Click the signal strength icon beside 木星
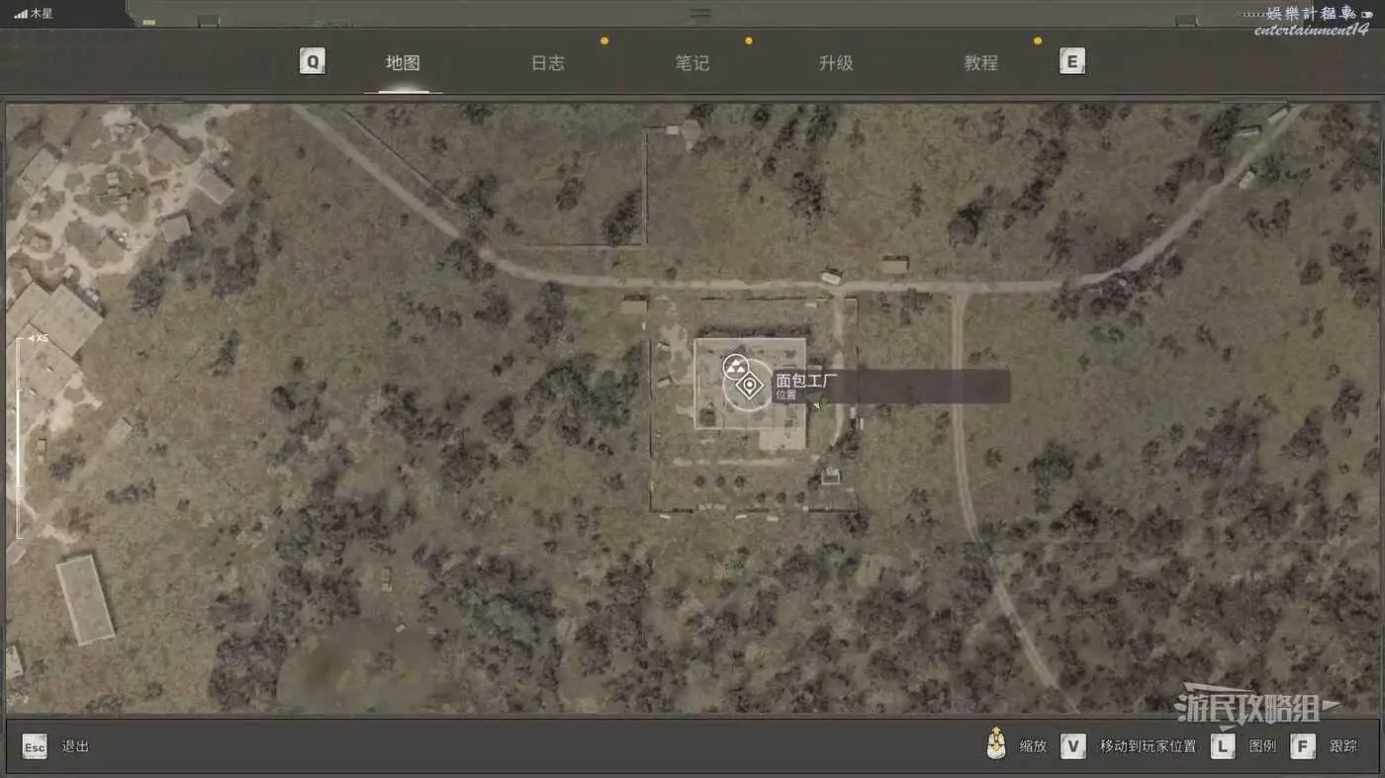 click(21, 14)
